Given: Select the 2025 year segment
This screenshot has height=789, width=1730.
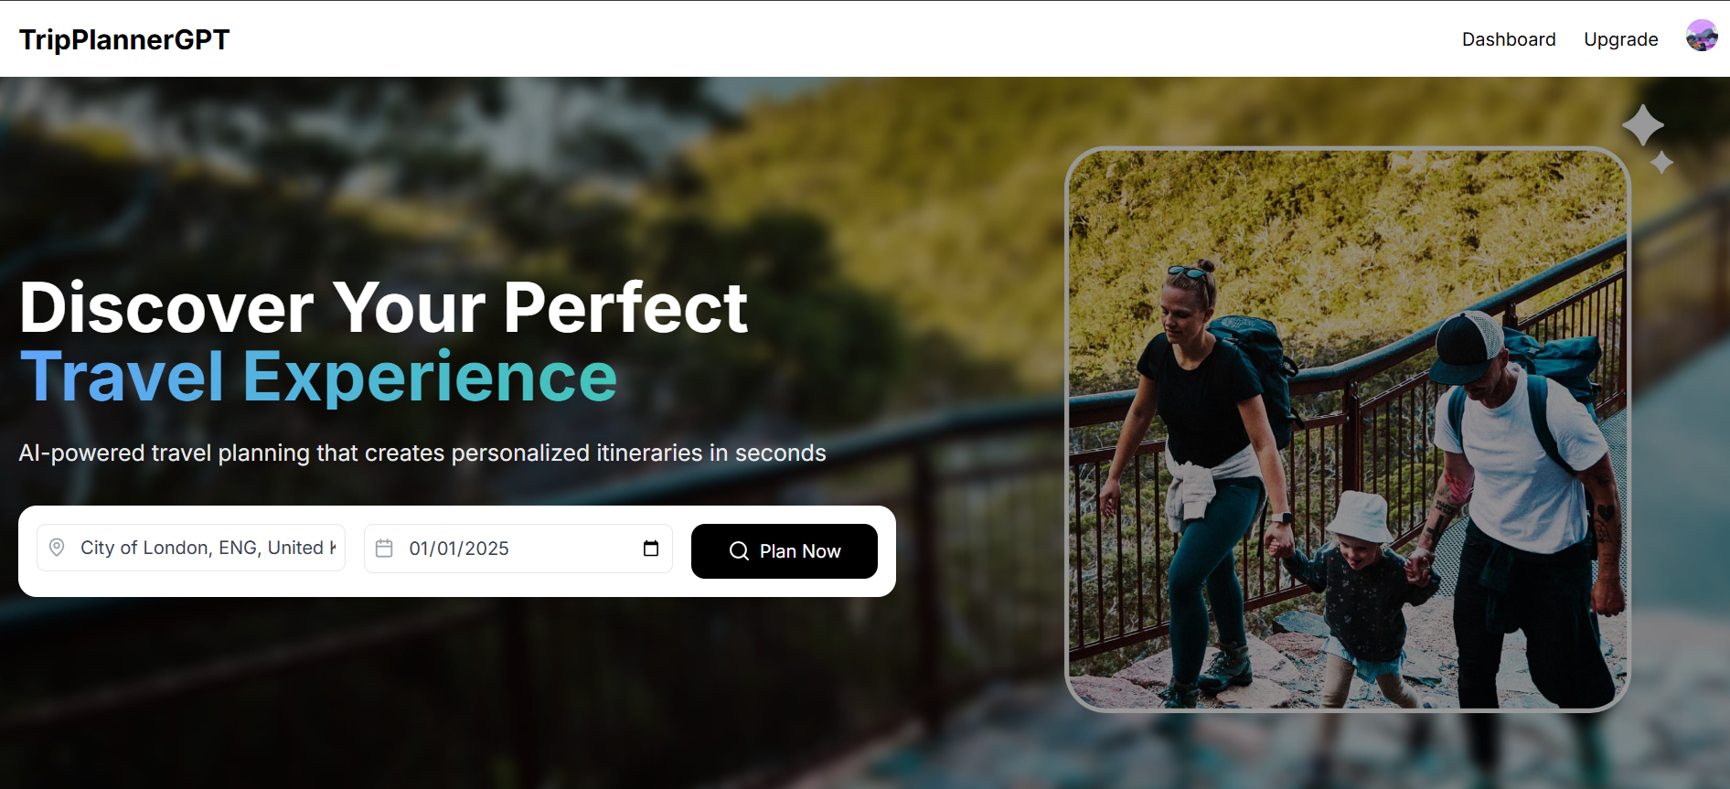Looking at the screenshot, I should (x=486, y=549).
